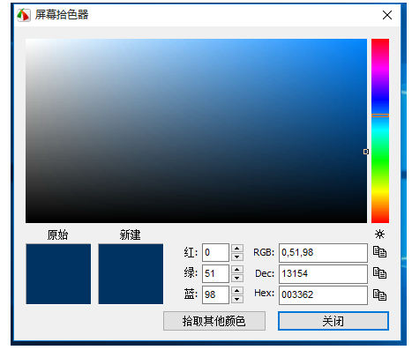Screen dimensions: 412x350
Task: Focus the blue (蓝) input field showing 98
Action: 215,294
